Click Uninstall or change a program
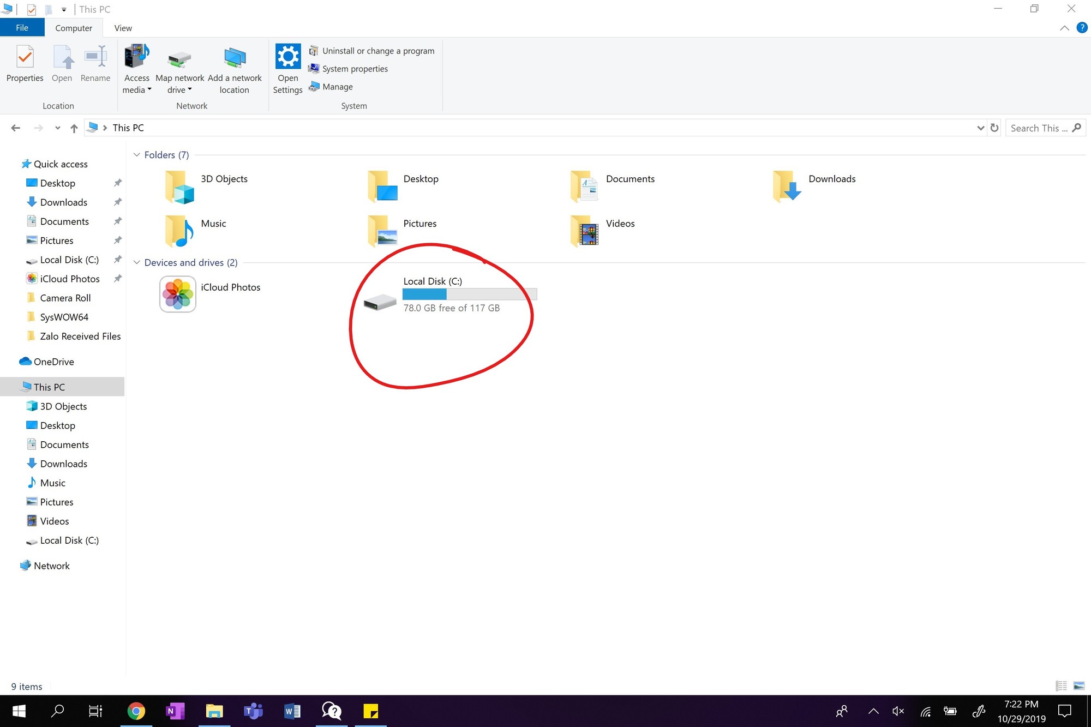Screen dimensions: 1091x727 click(372, 51)
